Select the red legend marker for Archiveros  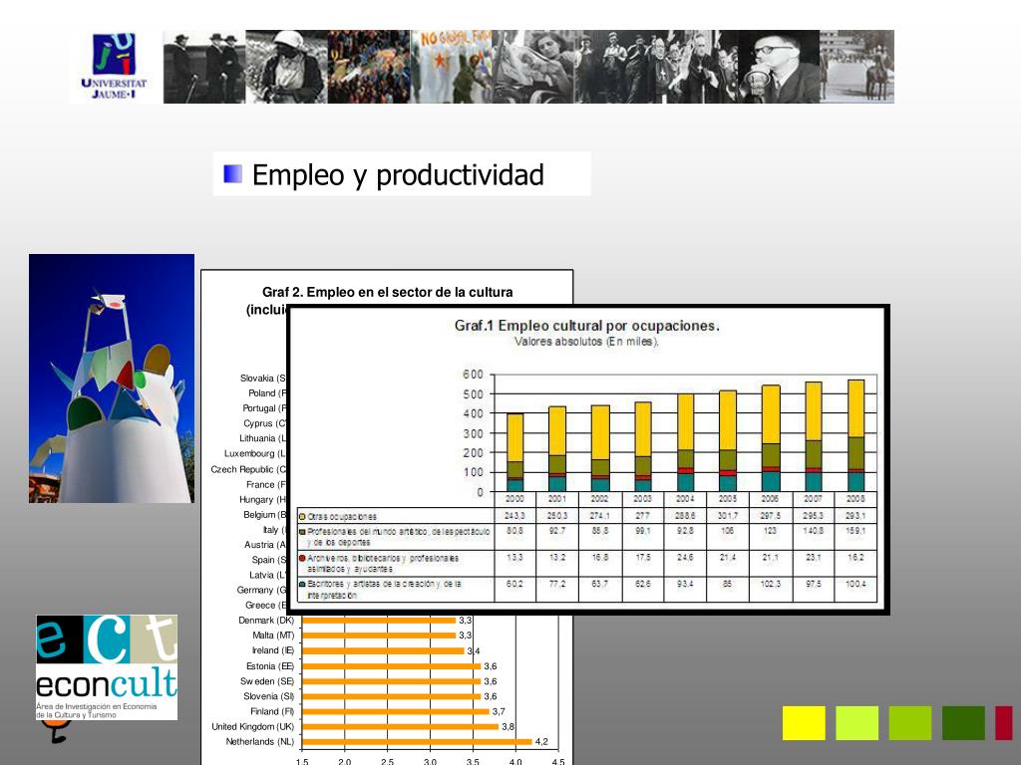[x=302, y=558]
